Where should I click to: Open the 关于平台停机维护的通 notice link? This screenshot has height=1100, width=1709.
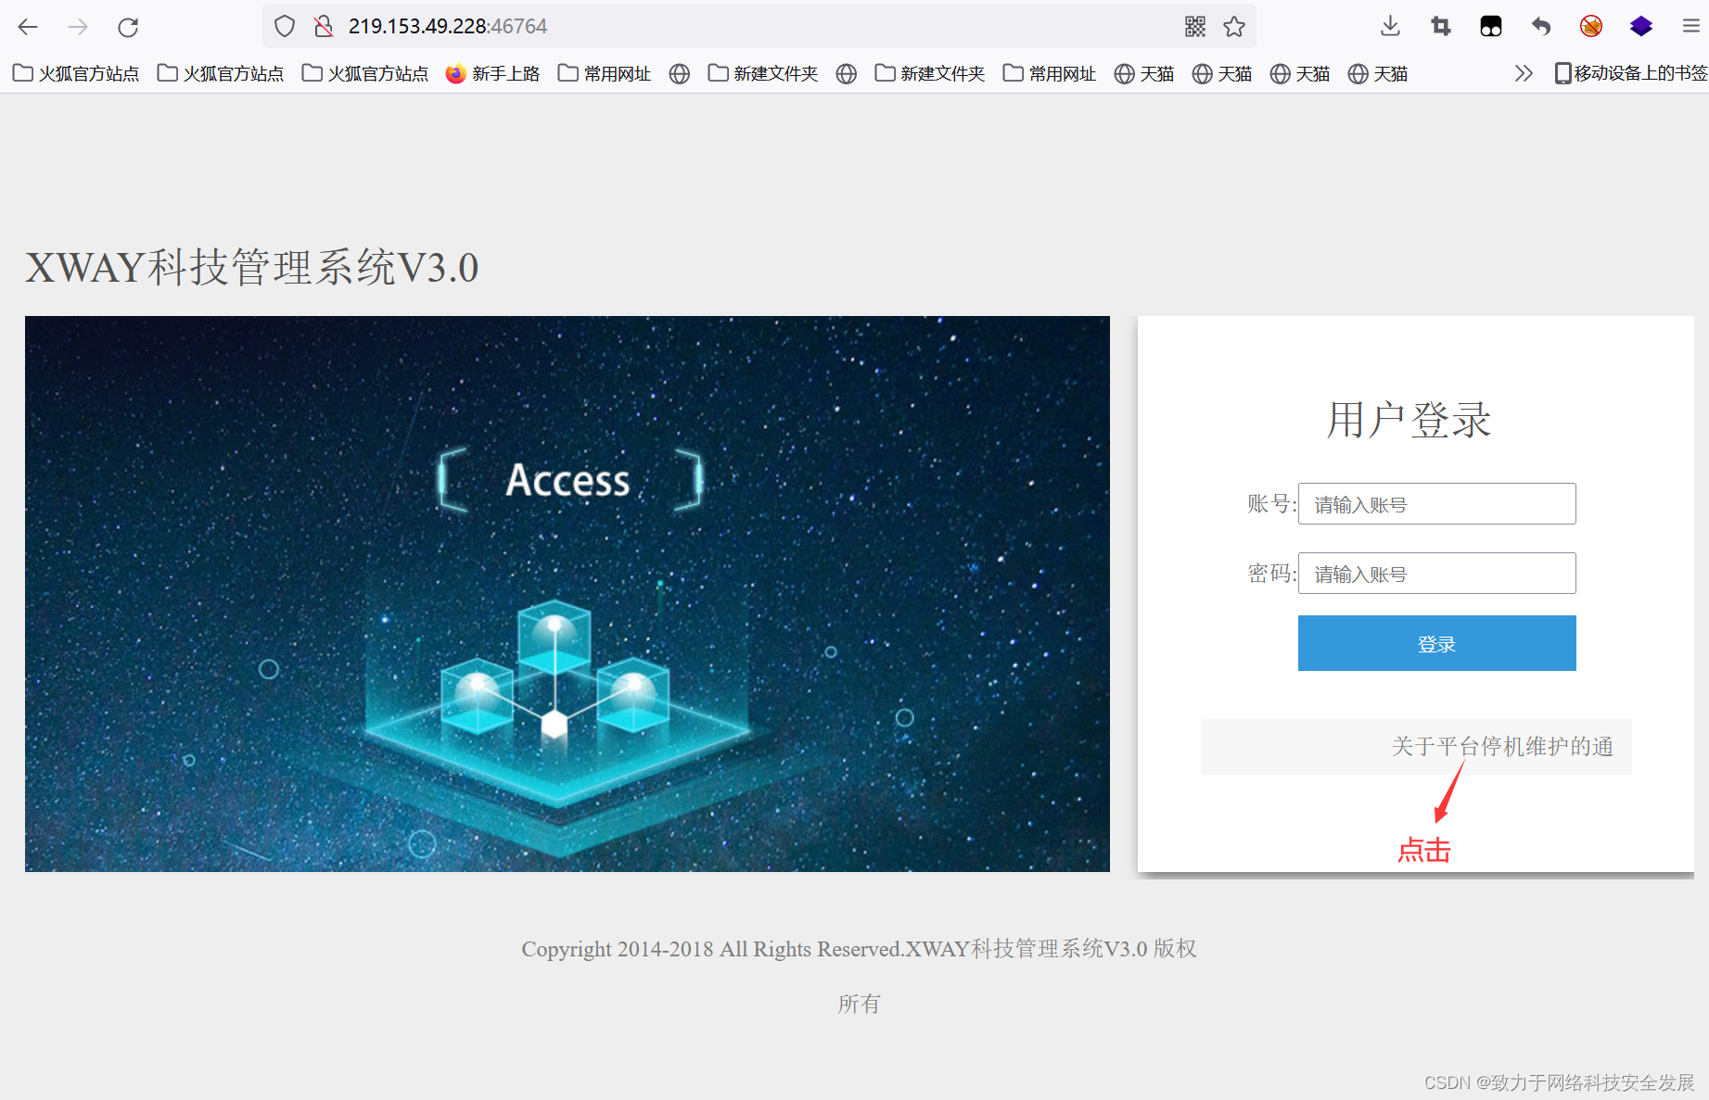[x=1501, y=747]
